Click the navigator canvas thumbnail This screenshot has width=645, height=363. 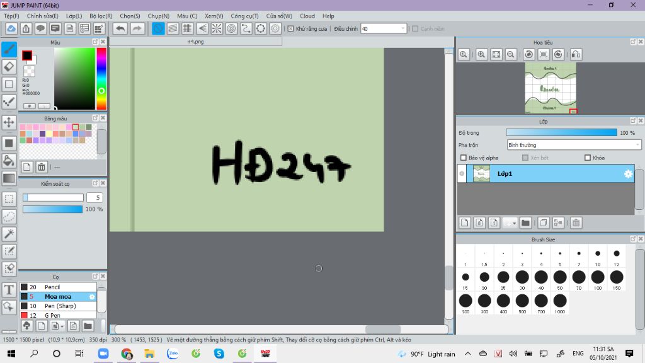551,88
